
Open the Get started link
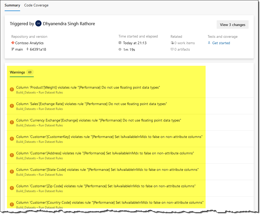point(221,43)
